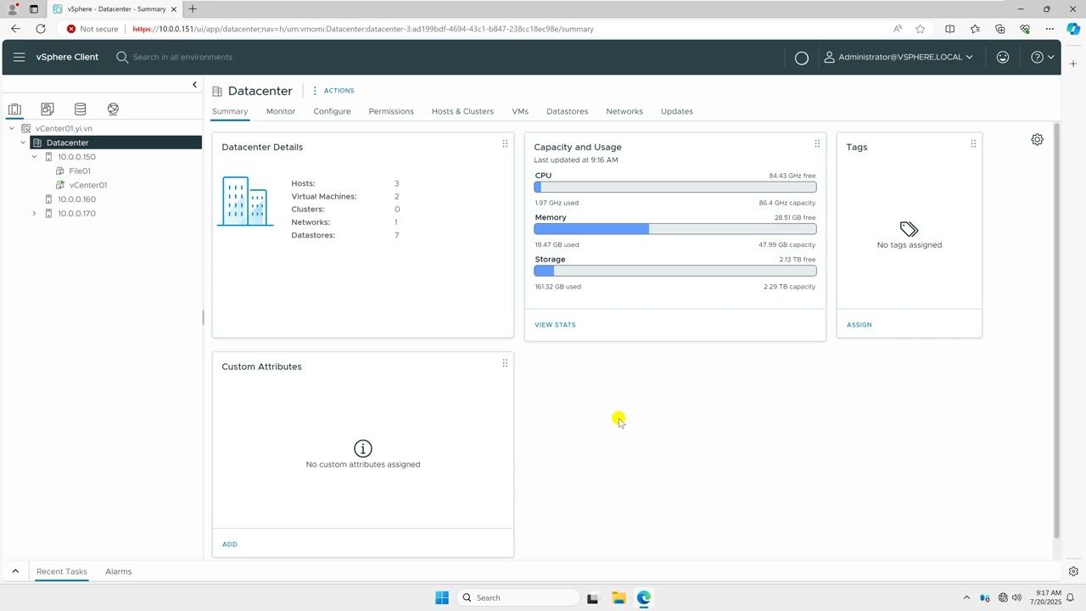Screen dimensions: 1086x611
Task: Click the ACTIONS menu link
Action: [339, 91]
